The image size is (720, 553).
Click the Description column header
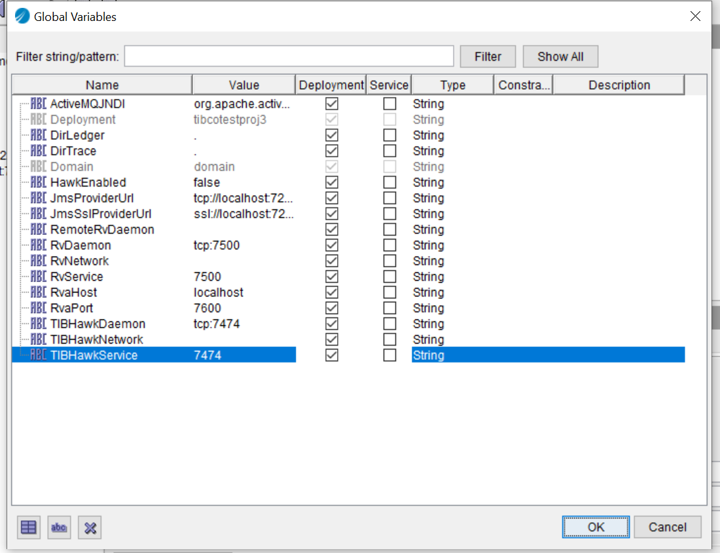pyautogui.click(x=619, y=85)
